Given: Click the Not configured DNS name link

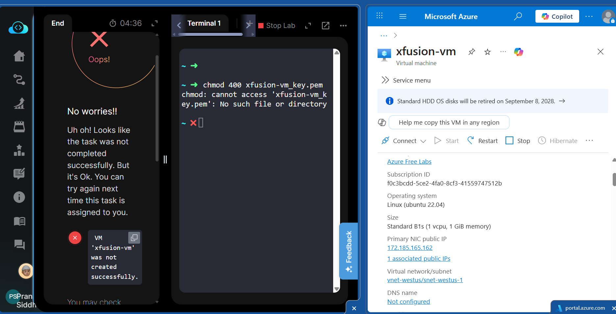Looking at the screenshot, I should (x=408, y=302).
